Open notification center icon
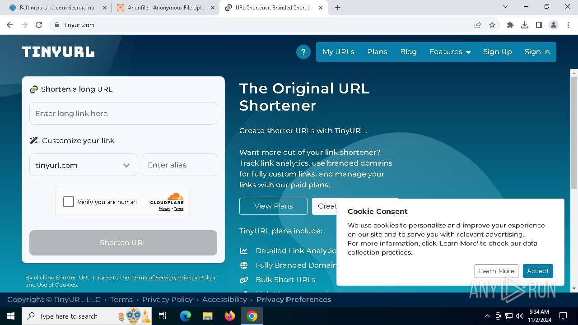The image size is (578, 325). [x=563, y=316]
